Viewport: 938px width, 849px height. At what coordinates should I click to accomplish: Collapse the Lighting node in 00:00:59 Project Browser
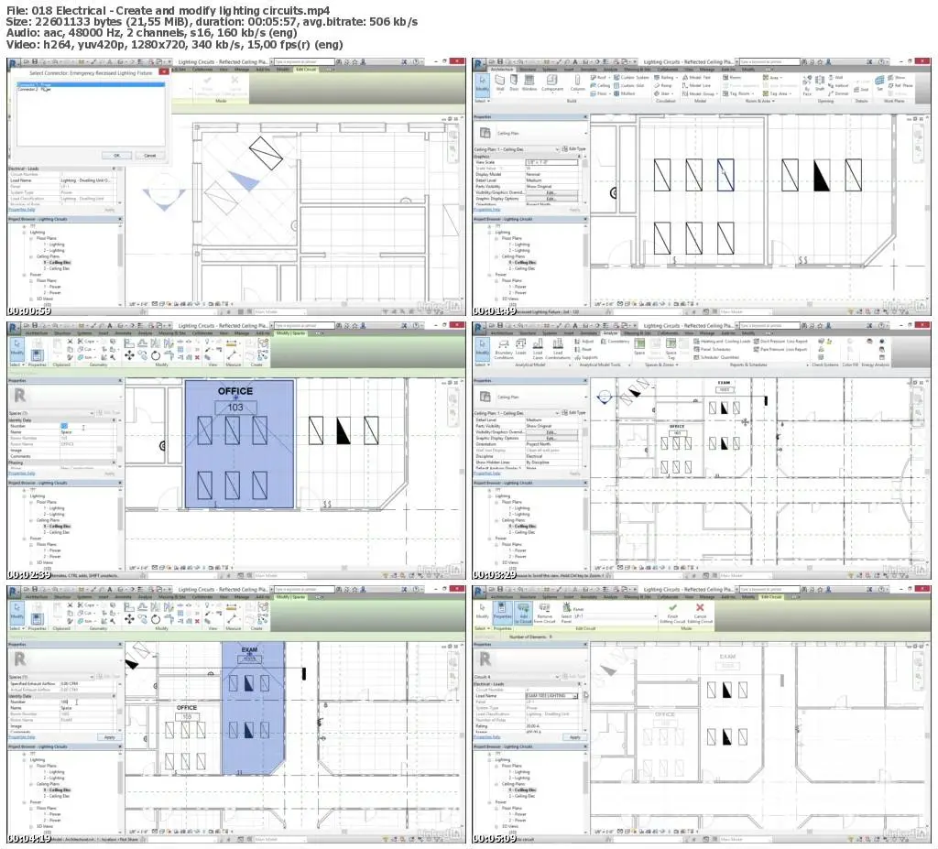pyautogui.click(x=25, y=232)
